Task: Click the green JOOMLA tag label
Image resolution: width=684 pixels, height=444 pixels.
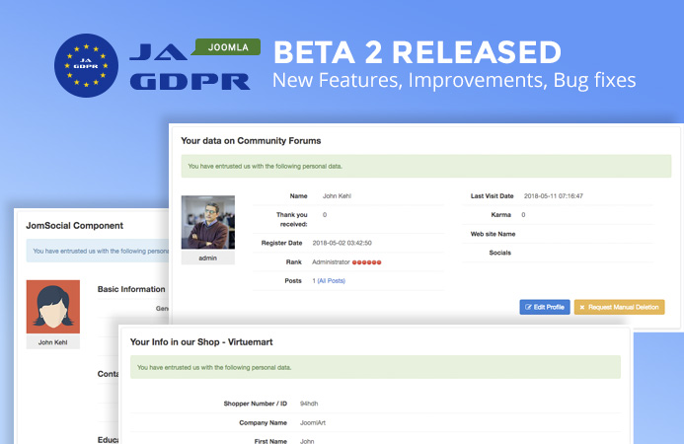Action: tap(227, 47)
